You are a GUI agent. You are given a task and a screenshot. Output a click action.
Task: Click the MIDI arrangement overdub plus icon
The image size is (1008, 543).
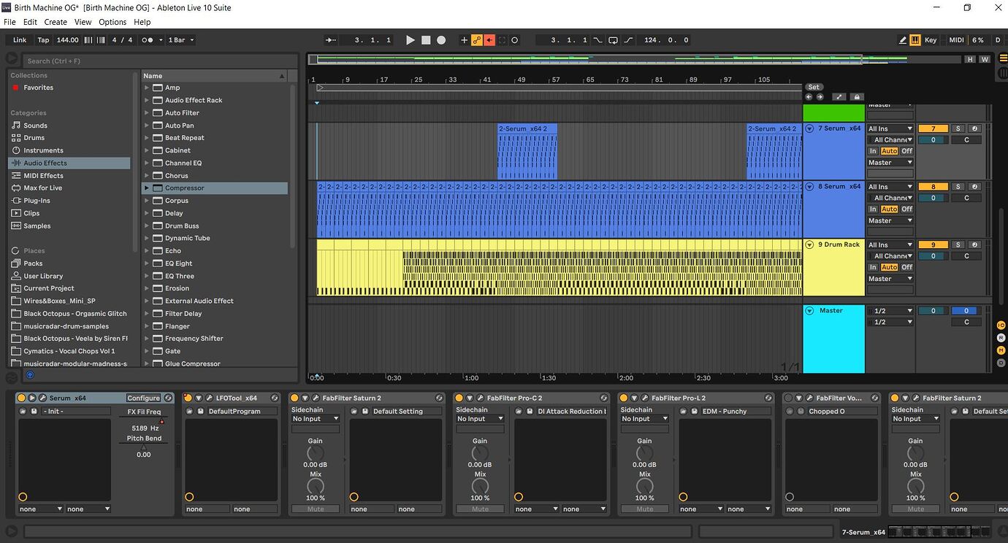tap(464, 40)
